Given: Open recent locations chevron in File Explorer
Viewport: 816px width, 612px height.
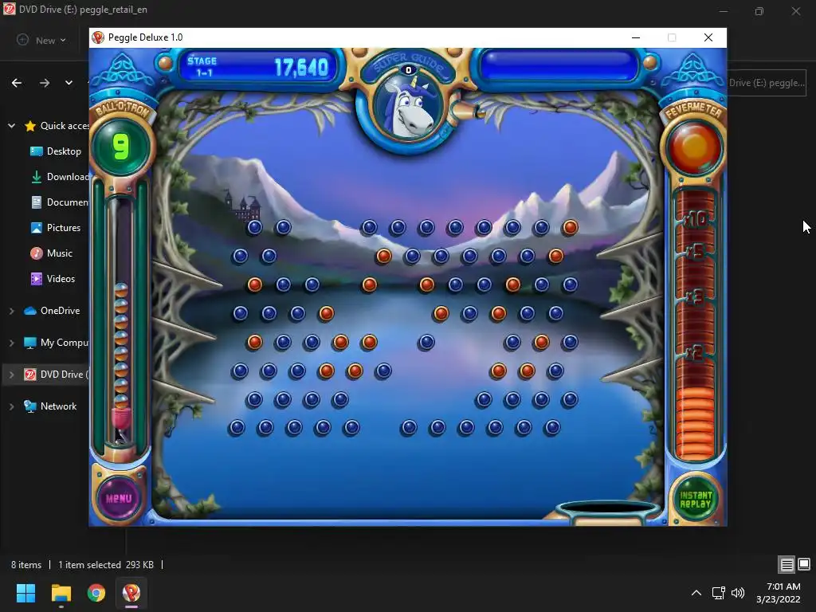Looking at the screenshot, I should 69,83.
